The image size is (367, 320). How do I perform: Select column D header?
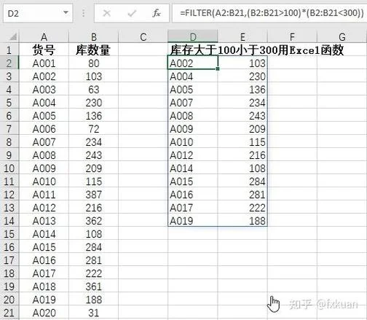(x=193, y=37)
